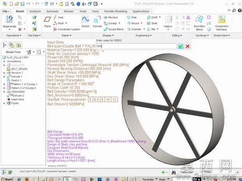Click belt thickness value 12 cell

click(114, 99)
